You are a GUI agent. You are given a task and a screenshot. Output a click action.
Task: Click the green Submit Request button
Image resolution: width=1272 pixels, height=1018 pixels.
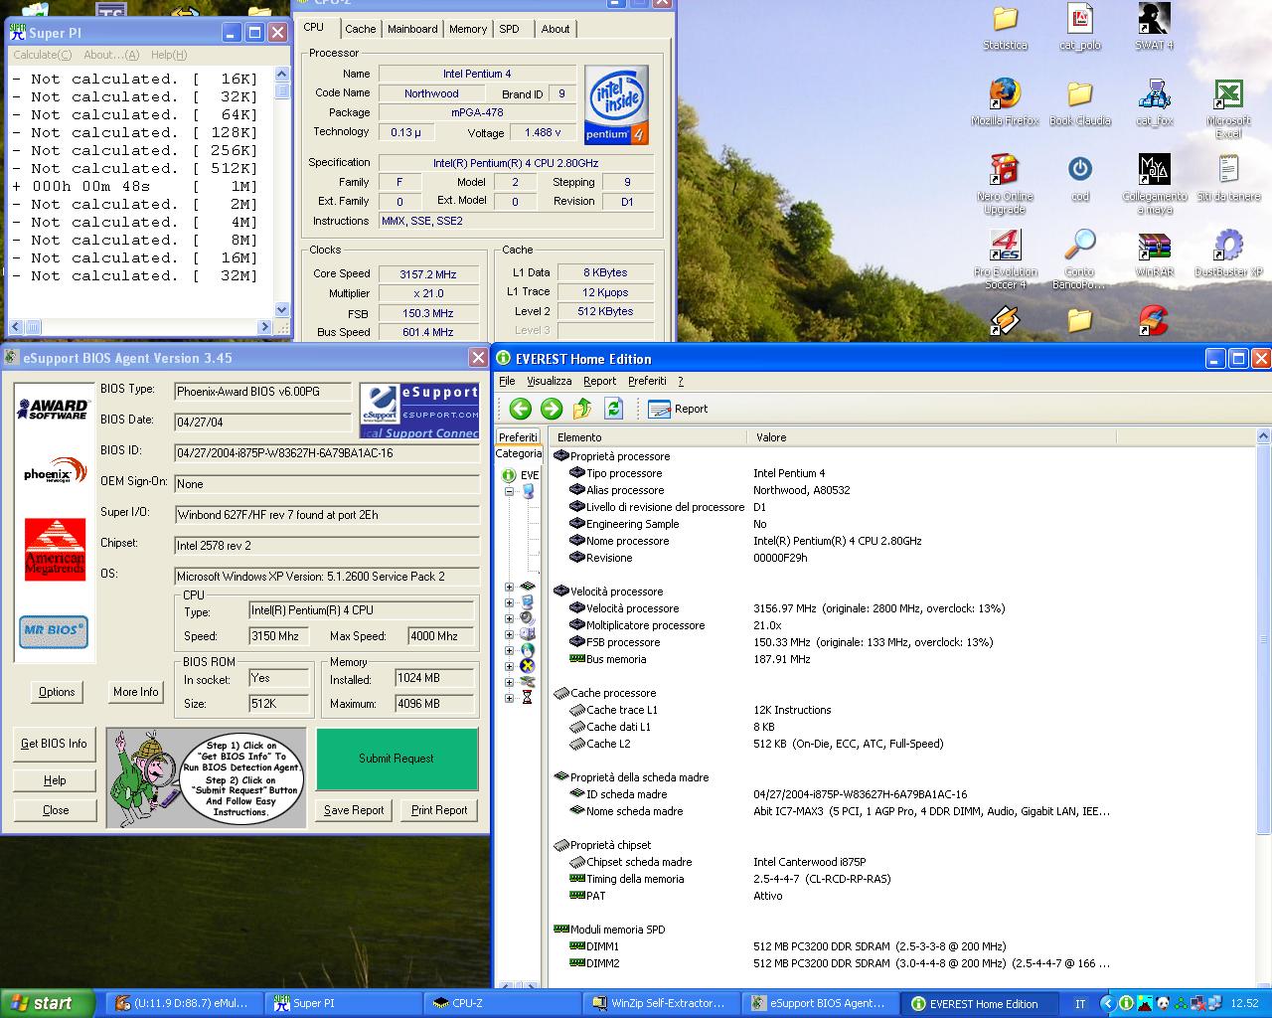pyautogui.click(x=397, y=759)
